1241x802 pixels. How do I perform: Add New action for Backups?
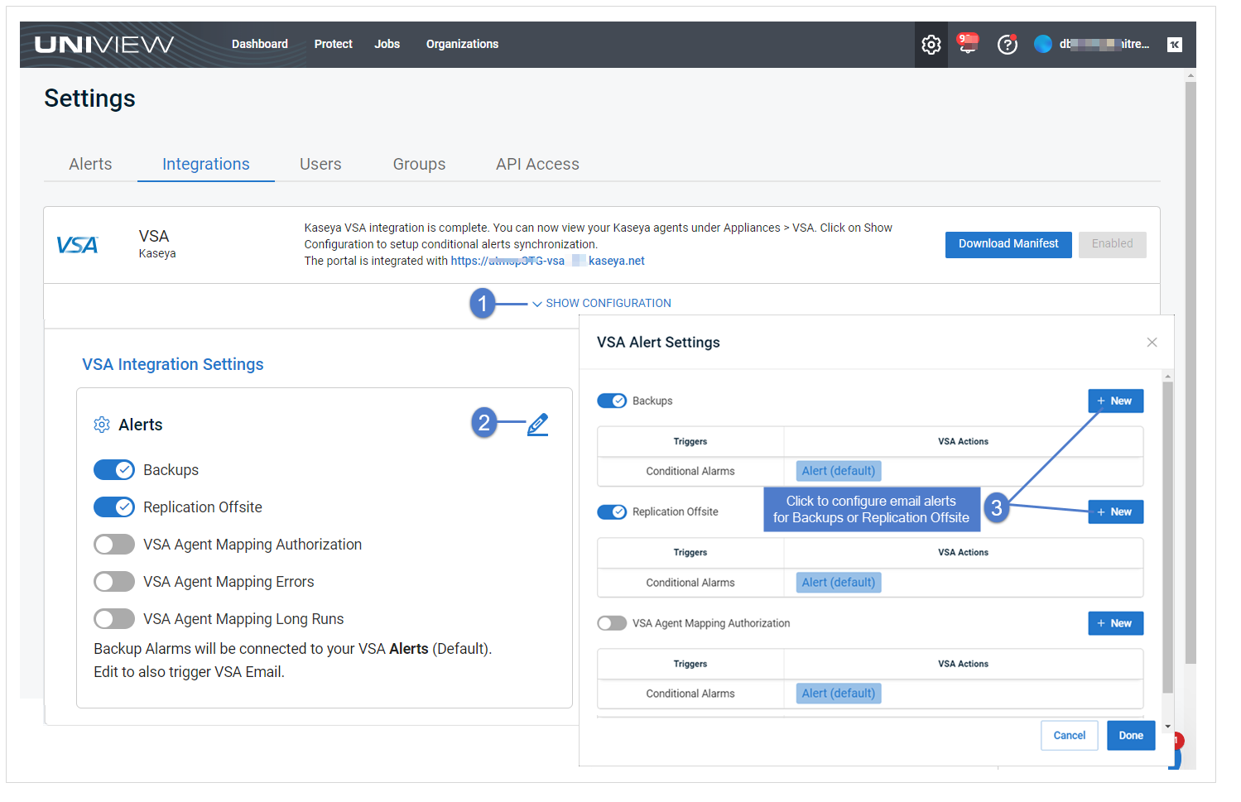[x=1115, y=401]
